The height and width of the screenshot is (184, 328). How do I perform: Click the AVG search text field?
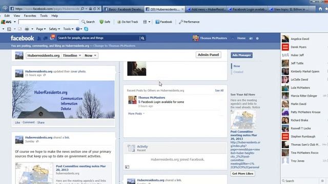tap(49, 21)
